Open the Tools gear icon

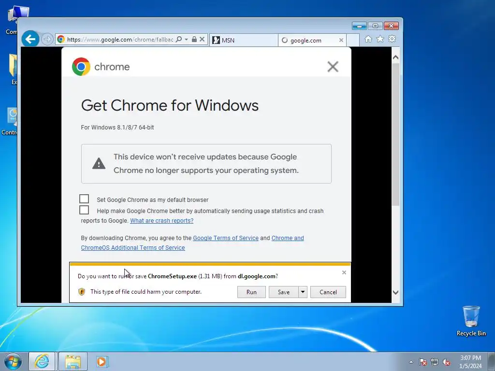392,39
